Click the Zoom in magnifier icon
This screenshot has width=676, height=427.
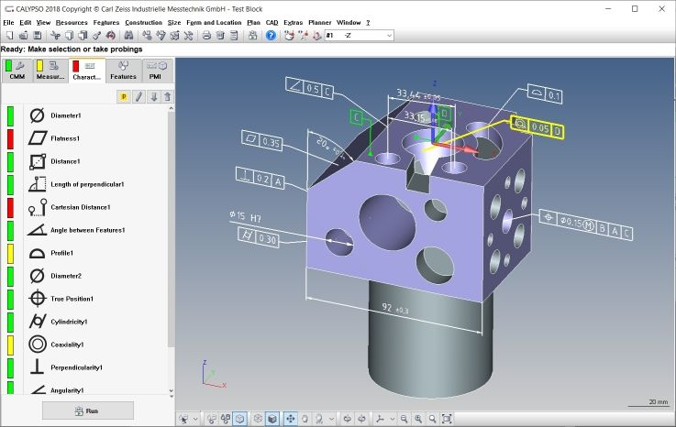pos(417,419)
